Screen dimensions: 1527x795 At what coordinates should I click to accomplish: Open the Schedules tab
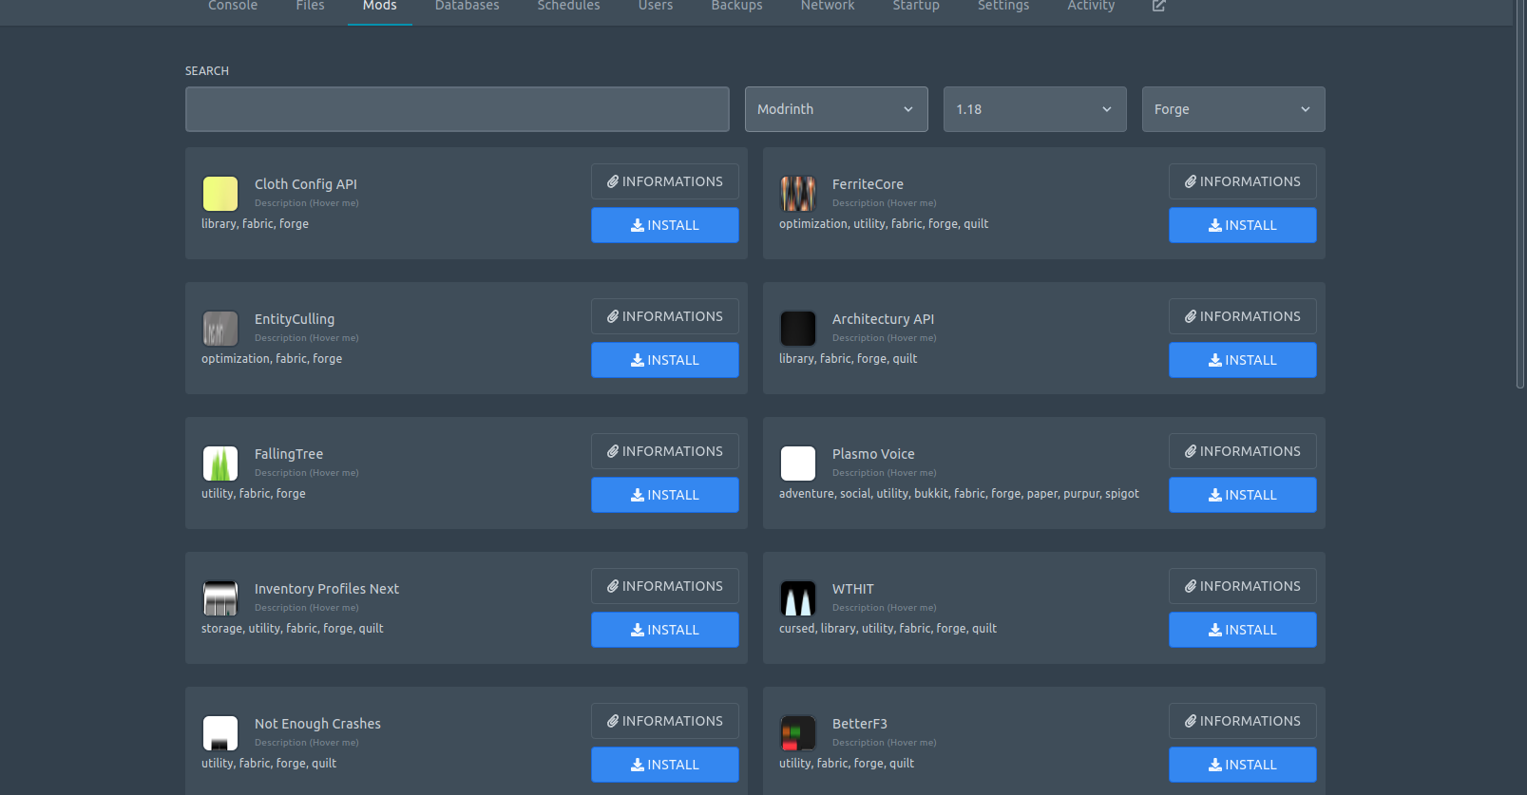(x=568, y=7)
